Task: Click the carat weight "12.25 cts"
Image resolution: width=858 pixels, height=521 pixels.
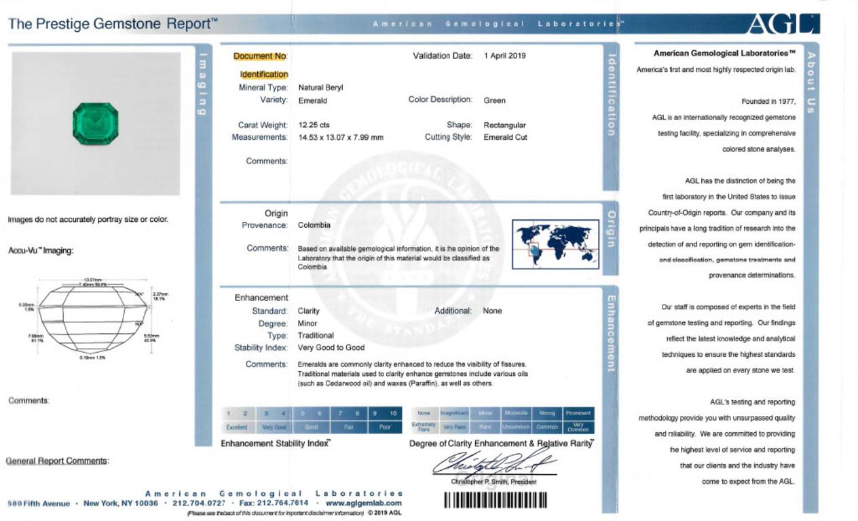Action: tap(314, 125)
